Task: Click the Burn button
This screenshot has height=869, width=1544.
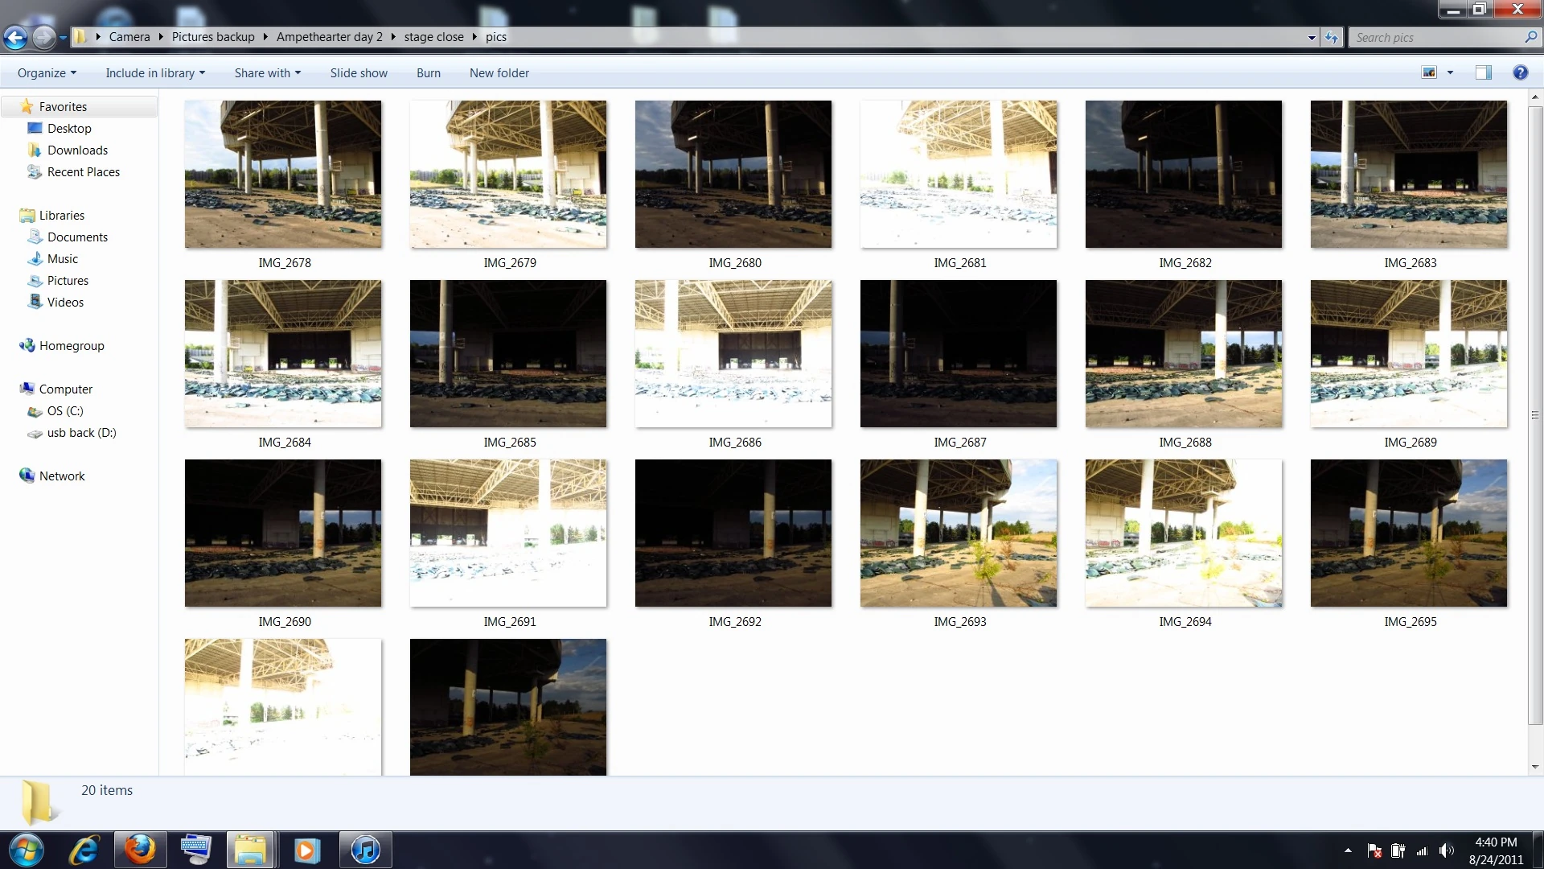Action: (x=429, y=72)
